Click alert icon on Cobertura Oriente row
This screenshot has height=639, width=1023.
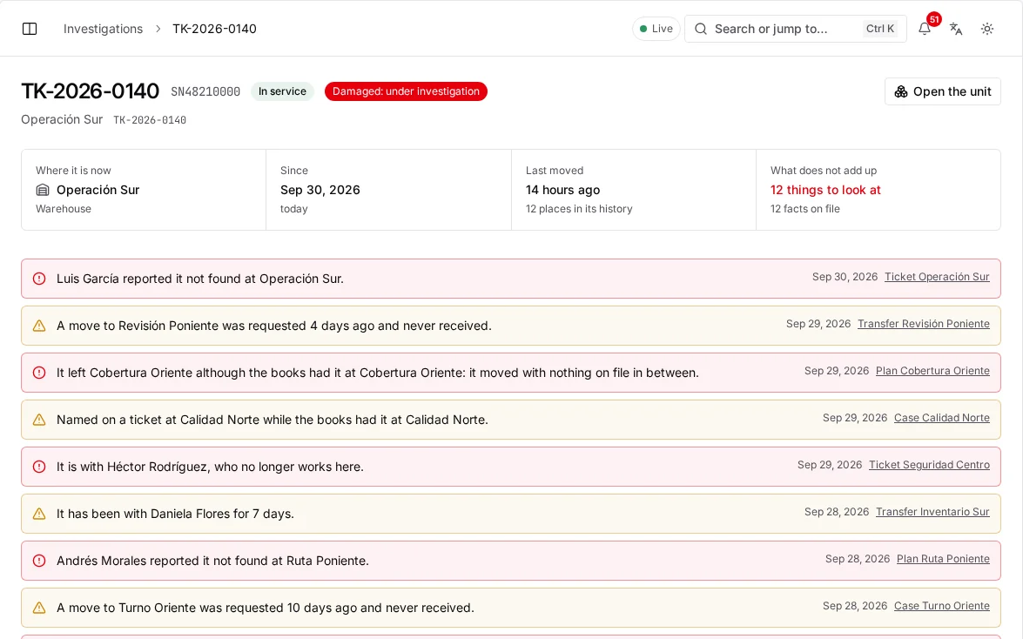click(x=39, y=373)
